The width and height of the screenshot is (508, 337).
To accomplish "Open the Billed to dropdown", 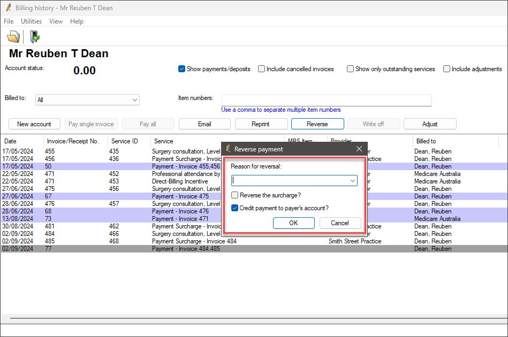I will tap(134, 100).
